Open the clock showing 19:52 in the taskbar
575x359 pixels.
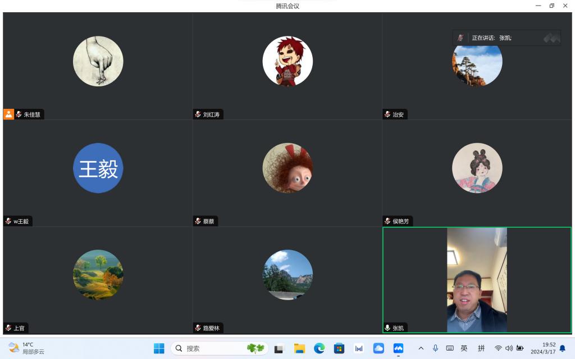pos(542,348)
